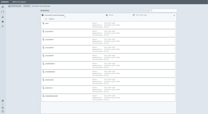Select the Inventory breadcrumb

click(26, 6)
